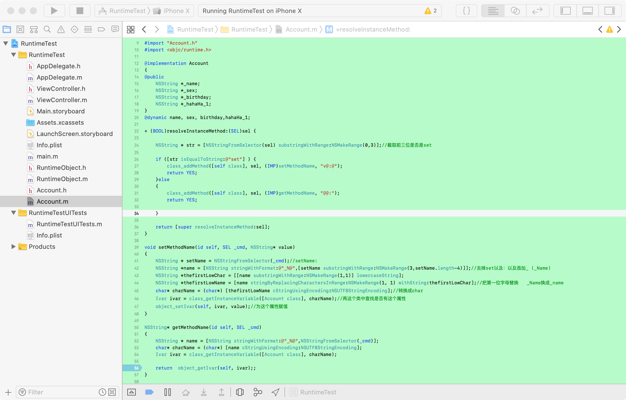
Task: Open Debug Memory Graph
Action: tap(258, 392)
